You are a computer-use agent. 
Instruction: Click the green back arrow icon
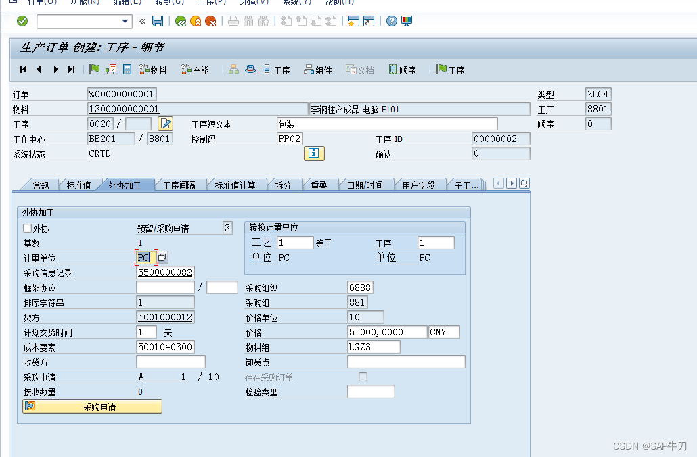point(181,21)
